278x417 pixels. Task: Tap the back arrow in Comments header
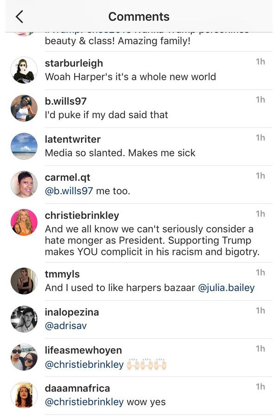pos(19,17)
